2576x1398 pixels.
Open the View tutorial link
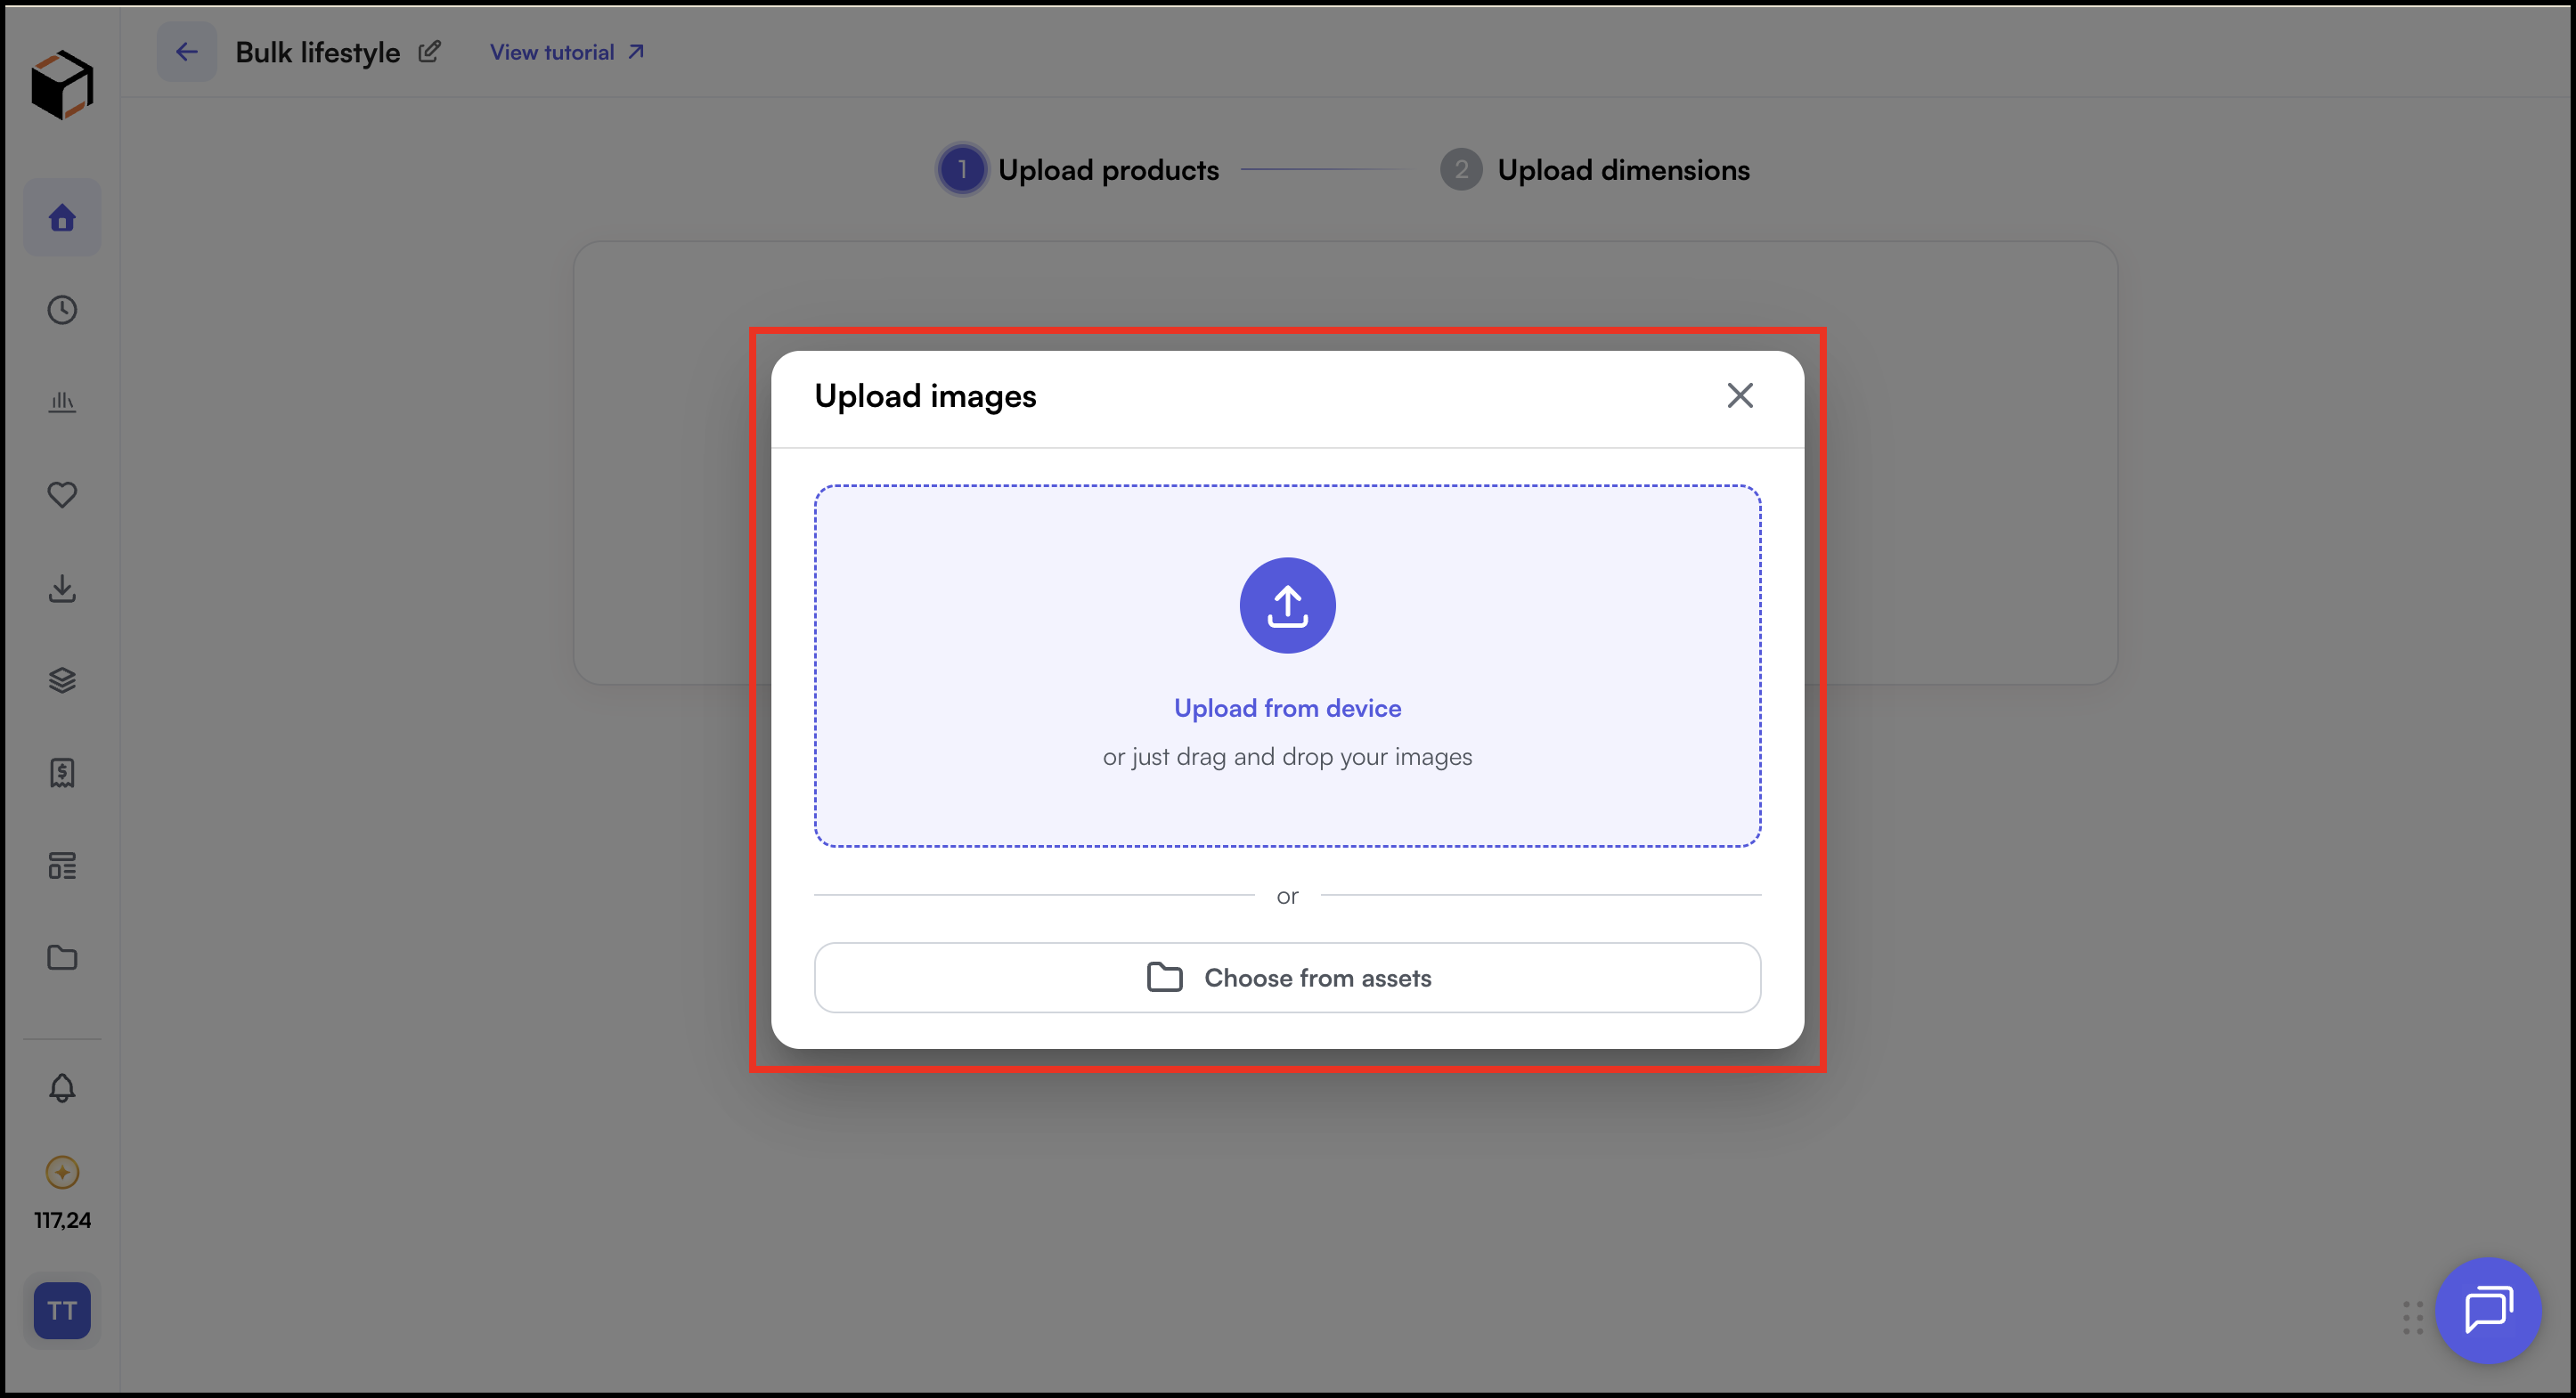(x=567, y=52)
